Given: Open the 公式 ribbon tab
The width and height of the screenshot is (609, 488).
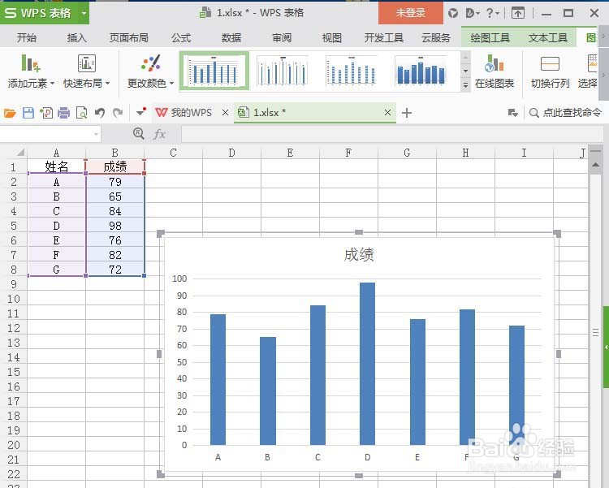Looking at the screenshot, I should point(181,37).
